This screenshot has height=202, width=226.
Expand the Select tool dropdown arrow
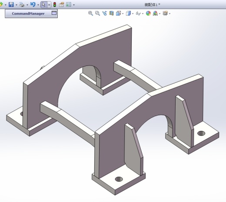(49, 5)
